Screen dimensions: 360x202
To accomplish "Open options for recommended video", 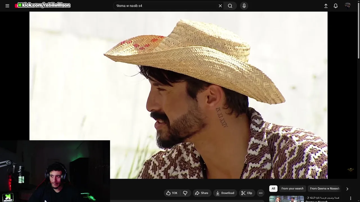I will 350,198.
